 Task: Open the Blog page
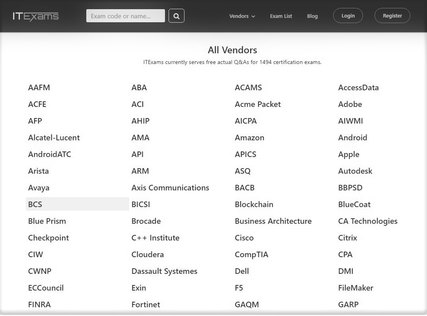pyautogui.click(x=312, y=16)
